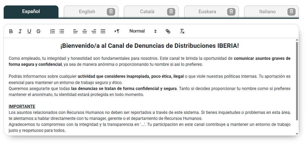This screenshot has width=306, height=143.
Task: Align text to the left
Action: coord(75,31)
